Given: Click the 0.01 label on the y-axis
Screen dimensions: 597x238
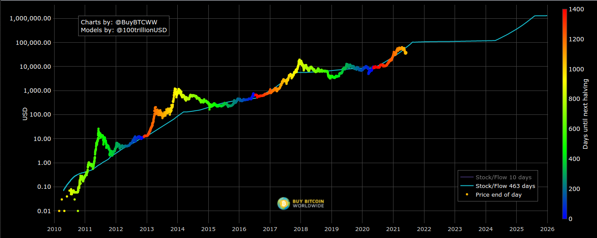Looking at the screenshot, I should point(44,211).
